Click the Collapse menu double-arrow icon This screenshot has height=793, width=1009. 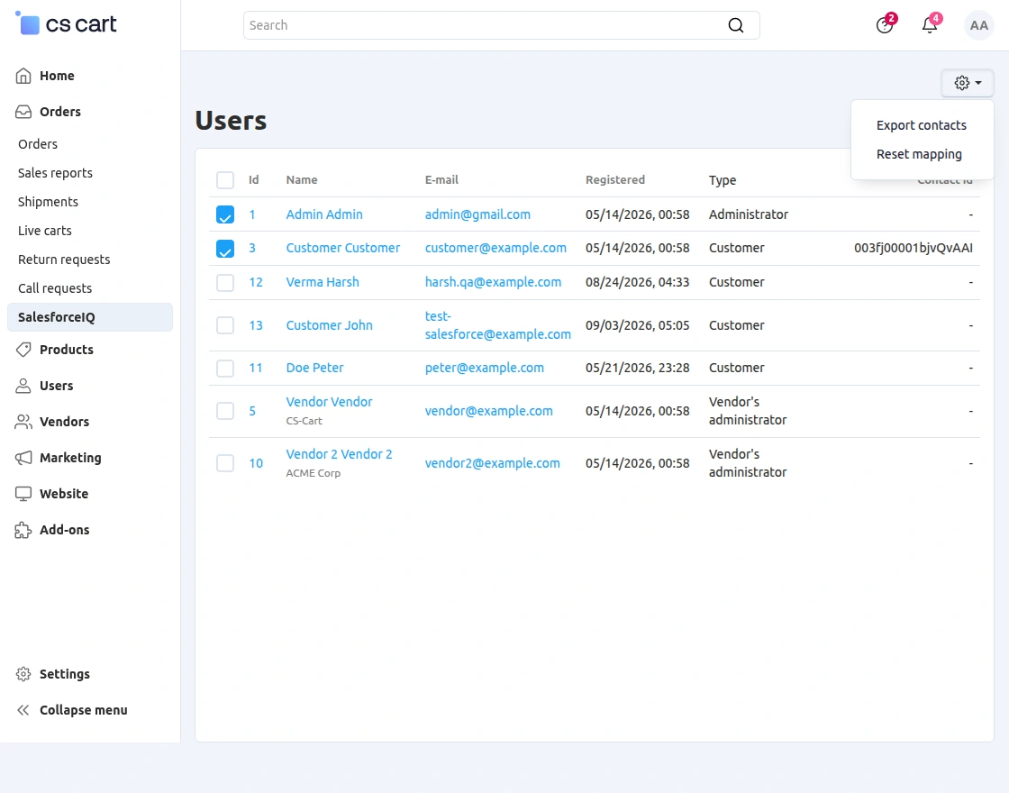(23, 710)
